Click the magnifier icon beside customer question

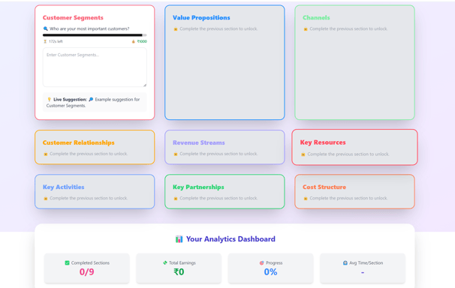click(45, 28)
